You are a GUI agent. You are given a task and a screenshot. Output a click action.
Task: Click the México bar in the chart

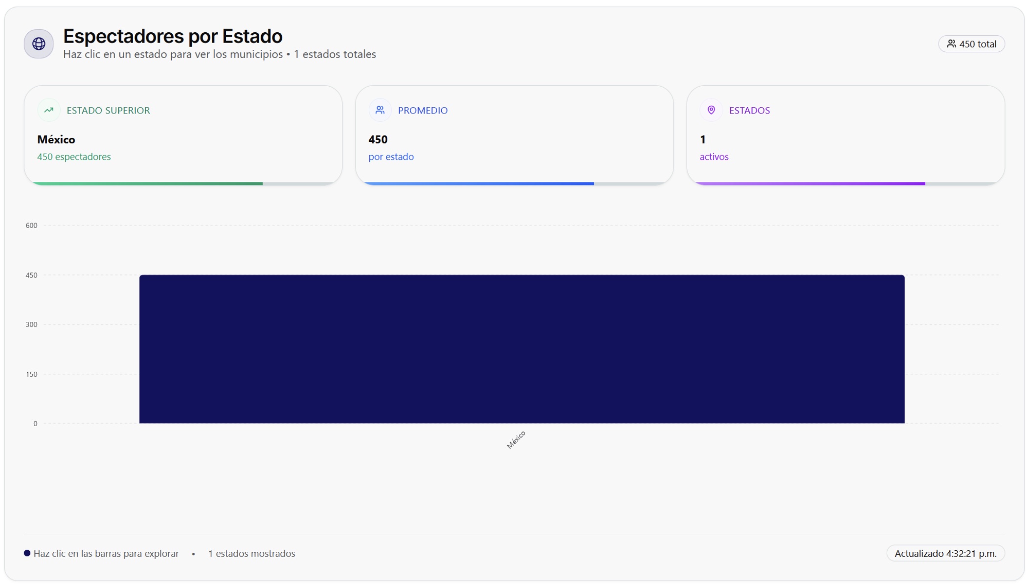(x=521, y=349)
